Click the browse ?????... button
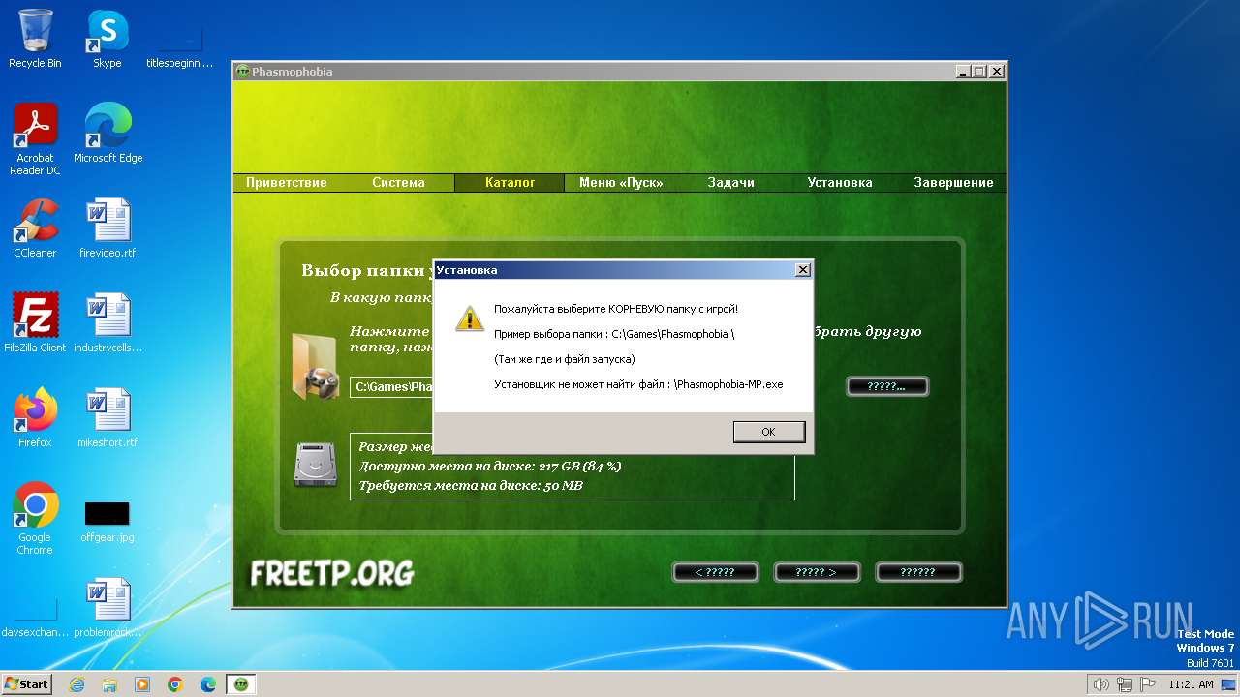The width and height of the screenshot is (1240, 697). pyautogui.click(x=887, y=386)
